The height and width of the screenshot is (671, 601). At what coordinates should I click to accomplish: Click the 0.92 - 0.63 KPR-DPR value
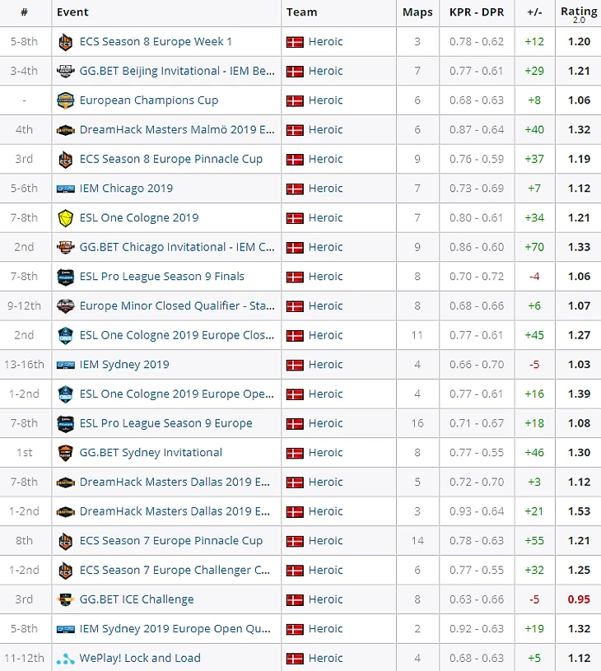pyautogui.click(x=477, y=629)
